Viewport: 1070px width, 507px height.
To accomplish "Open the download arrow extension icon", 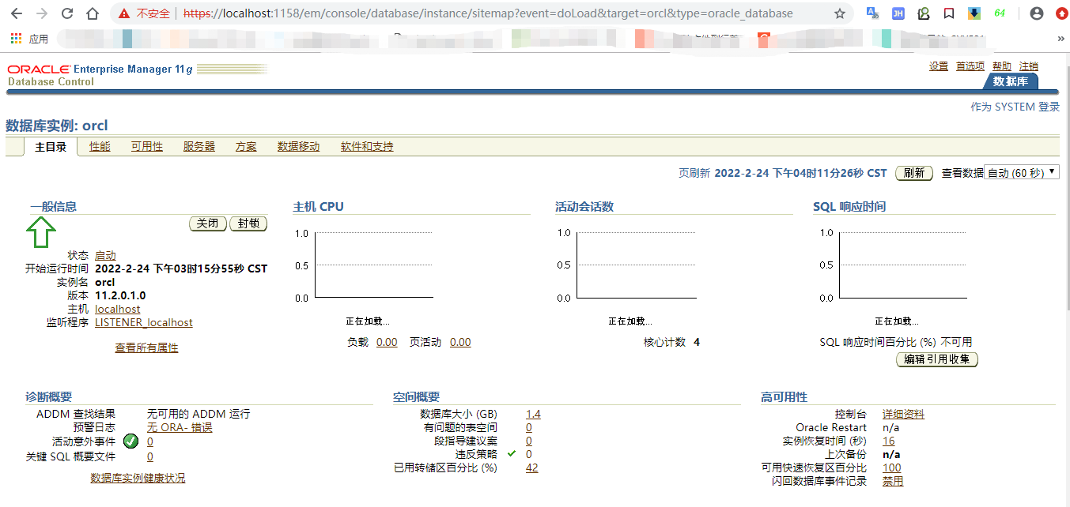I will click(974, 13).
